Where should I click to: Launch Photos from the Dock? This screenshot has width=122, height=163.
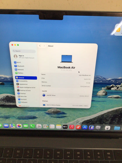tap(19, 126)
